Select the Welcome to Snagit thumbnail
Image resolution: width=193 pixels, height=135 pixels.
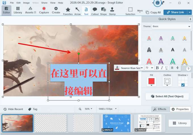click(x=117, y=123)
